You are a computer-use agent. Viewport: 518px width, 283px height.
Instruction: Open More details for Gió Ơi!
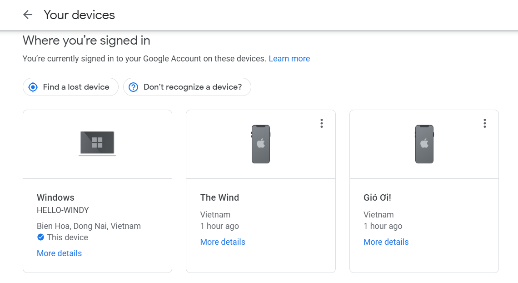point(386,242)
